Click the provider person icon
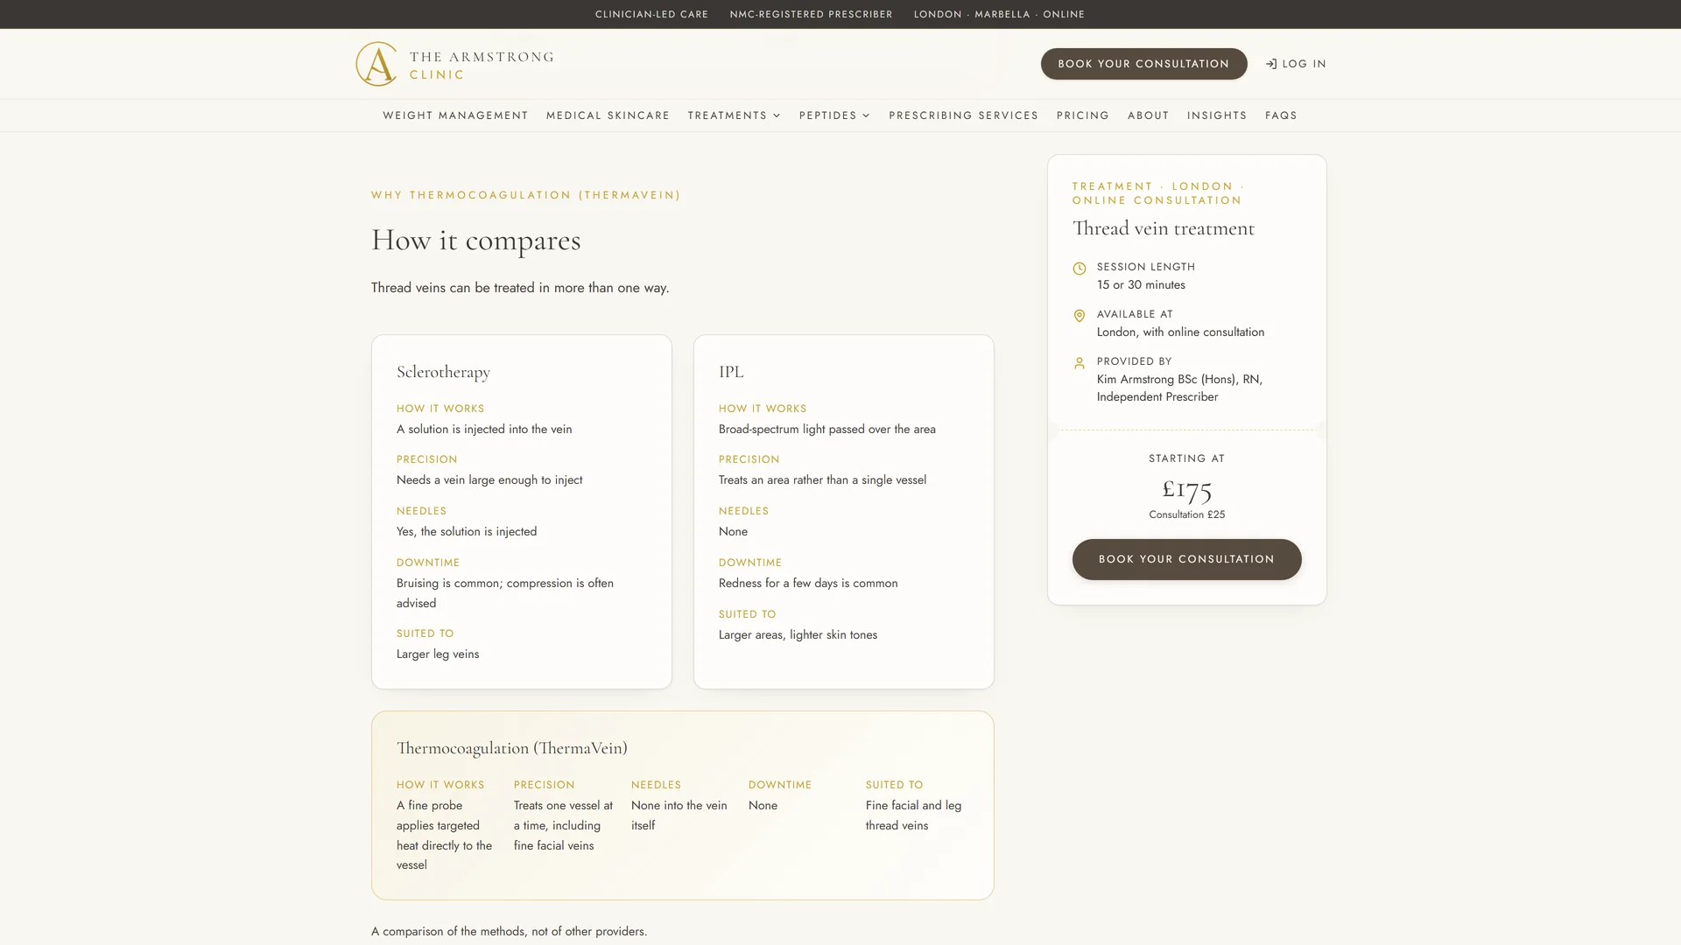Viewport: 1681px width, 945px height. point(1080,363)
